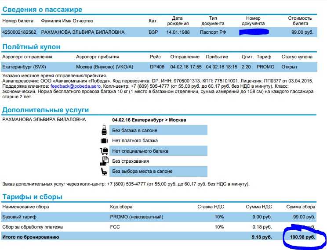The image size is (327, 250).
Task: Select the 'Без багажа в салоне' row
Action: (x=158, y=130)
